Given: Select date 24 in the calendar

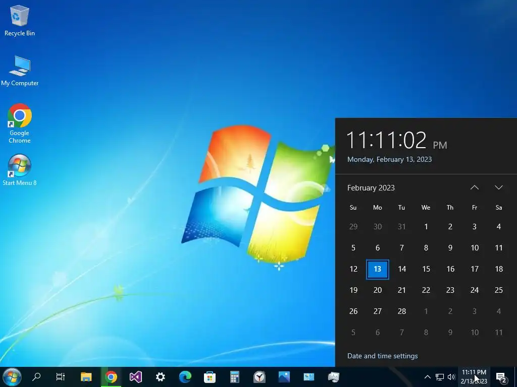Looking at the screenshot, I should (475, 290).
